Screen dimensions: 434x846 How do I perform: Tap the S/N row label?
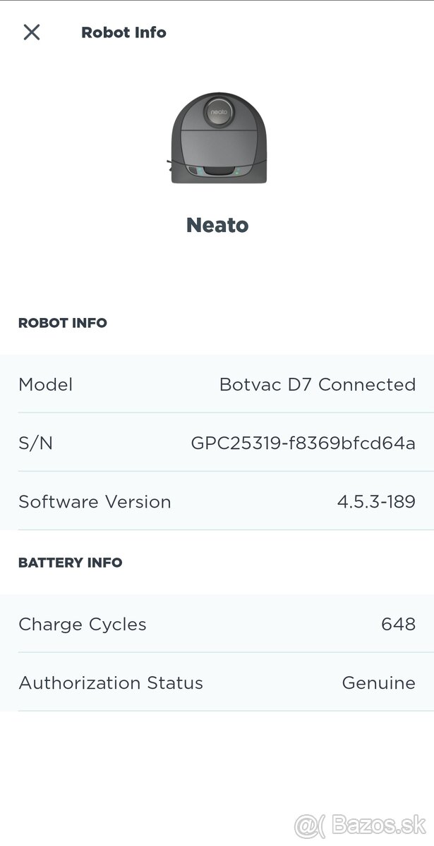[35, 443]
